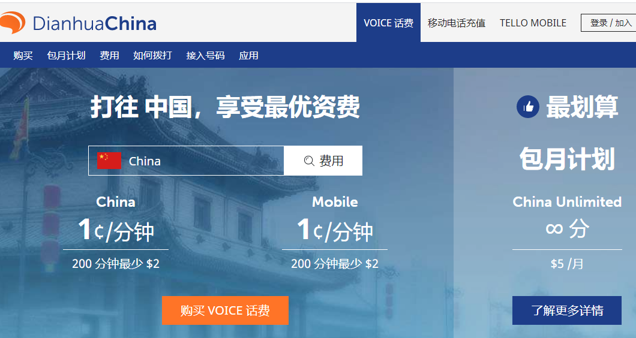Click the thumbs-up icon next to 最划算

[x=528, y=107]
